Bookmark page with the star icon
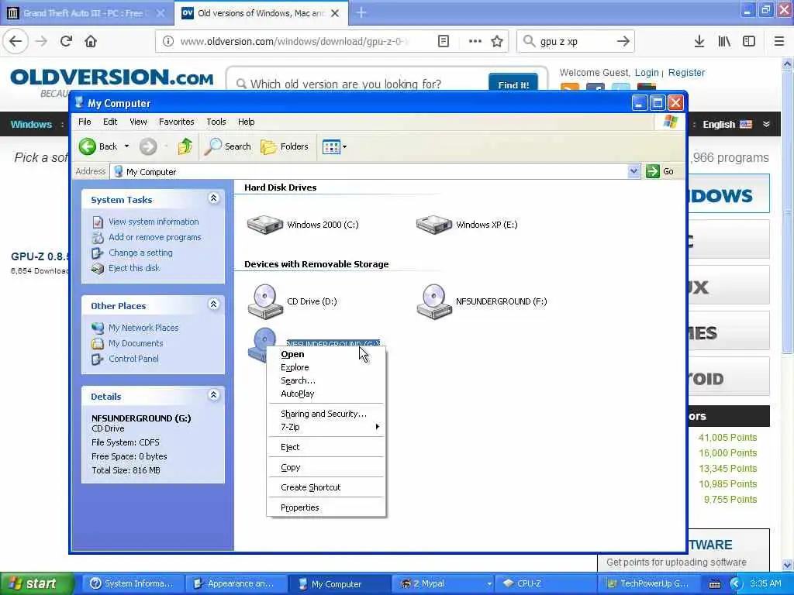794x595 pixels. pyautogui.click(x=497, y=41)
